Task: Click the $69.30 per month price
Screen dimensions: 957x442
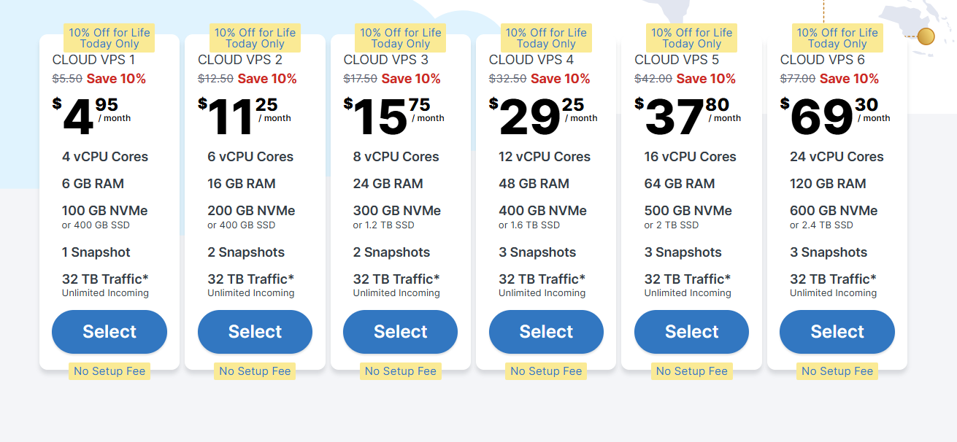Action: click(835, 117)
